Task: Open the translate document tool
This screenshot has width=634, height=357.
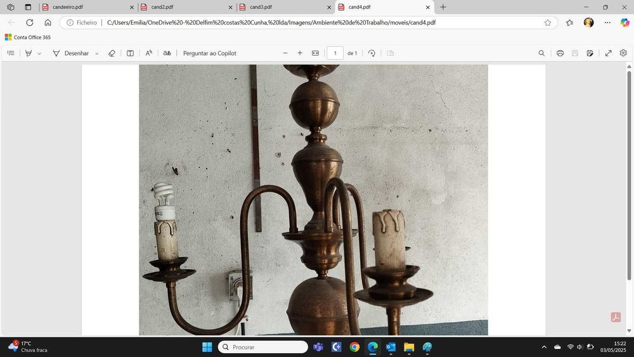Action: [167, 53]
